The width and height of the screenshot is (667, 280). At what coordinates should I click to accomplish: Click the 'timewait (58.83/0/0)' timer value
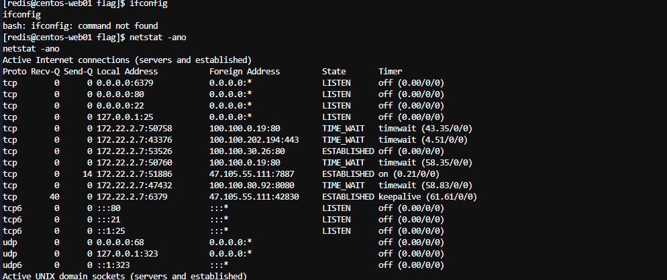coord(425,186)
